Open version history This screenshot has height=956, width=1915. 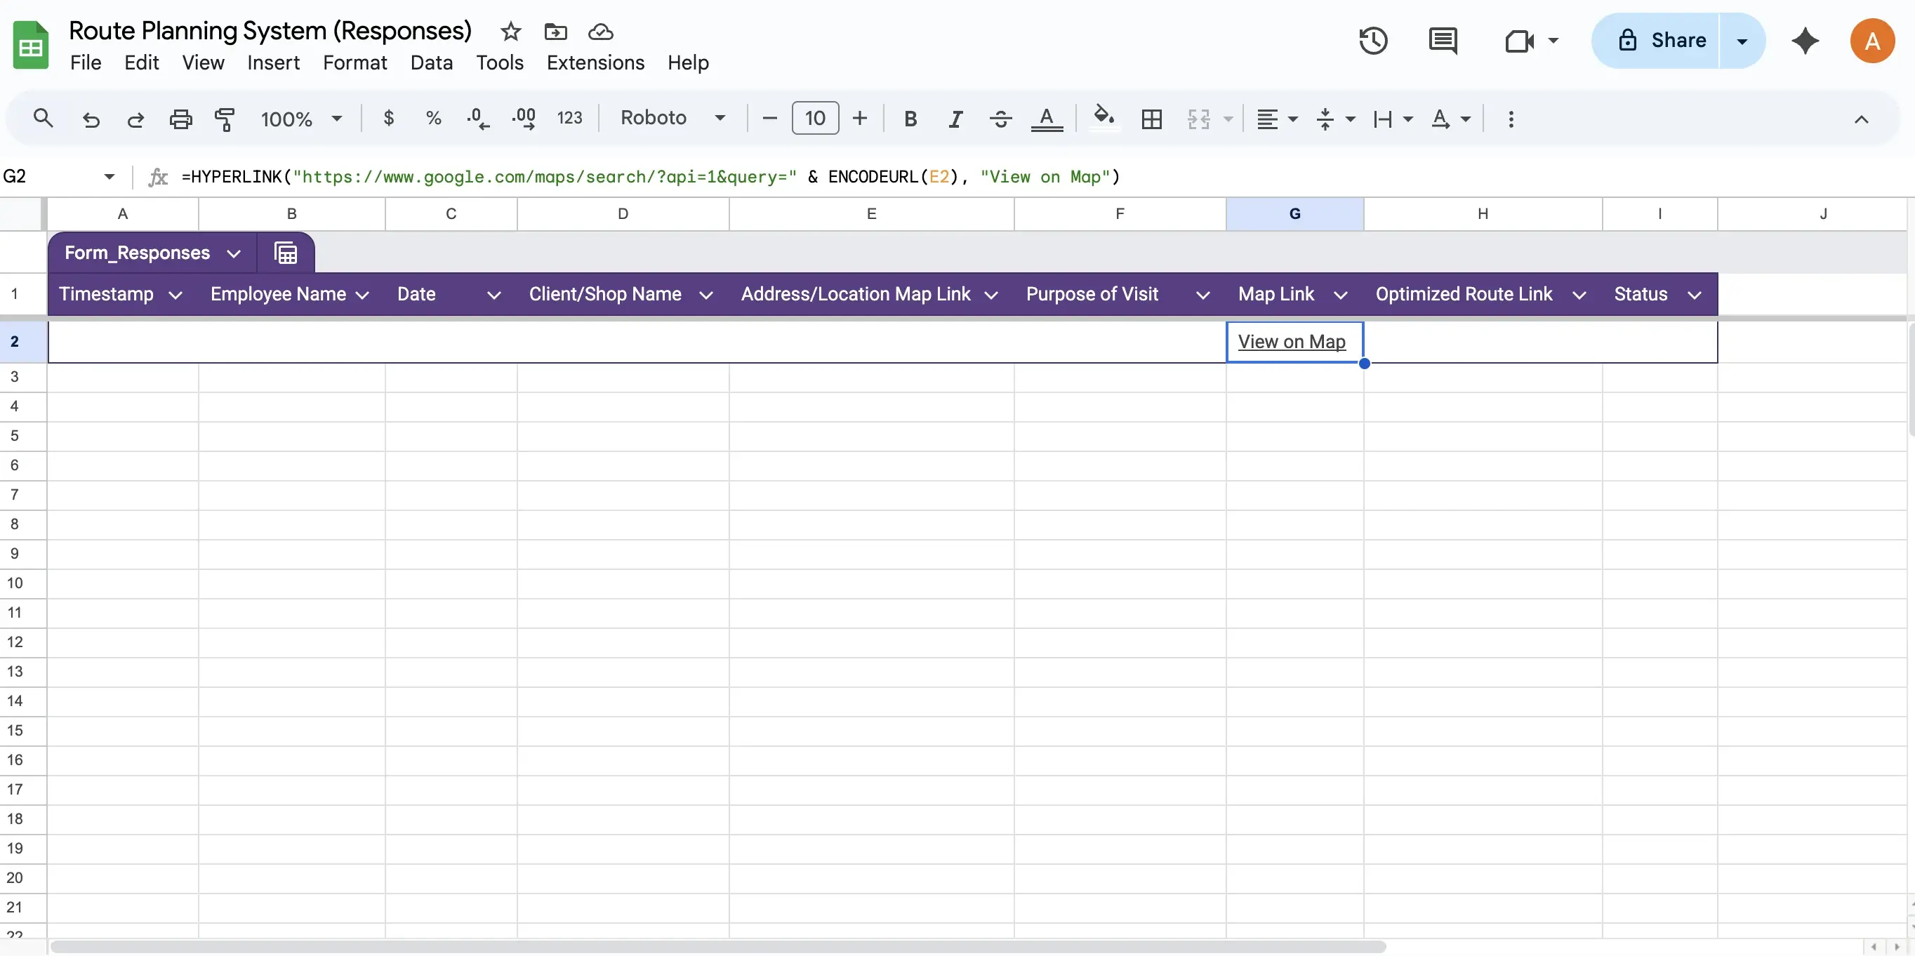pos(1372,40)
